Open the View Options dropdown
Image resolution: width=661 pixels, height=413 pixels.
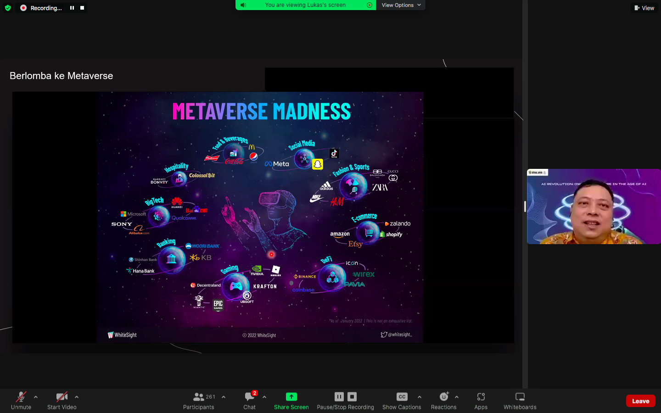coord(401,5)
